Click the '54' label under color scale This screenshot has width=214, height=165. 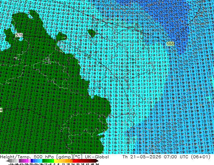[x=97, y=164]
